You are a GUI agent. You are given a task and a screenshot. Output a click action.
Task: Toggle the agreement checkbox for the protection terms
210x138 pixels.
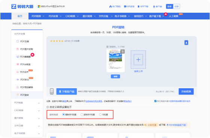(x=155, y=101)
